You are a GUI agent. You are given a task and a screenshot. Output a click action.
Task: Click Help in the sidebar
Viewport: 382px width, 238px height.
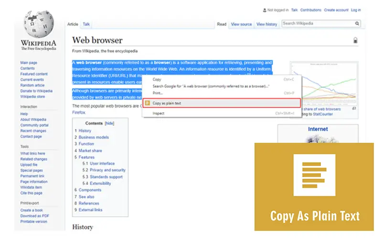click(24, 114)
